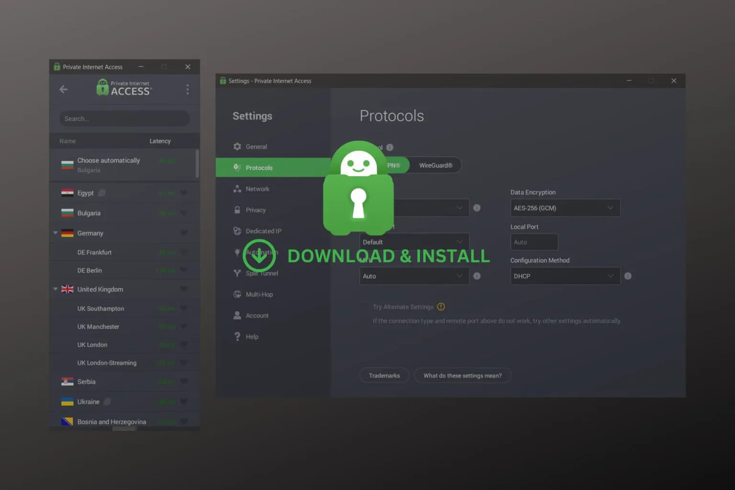Click the Local Port input field

tap(534, 242)
